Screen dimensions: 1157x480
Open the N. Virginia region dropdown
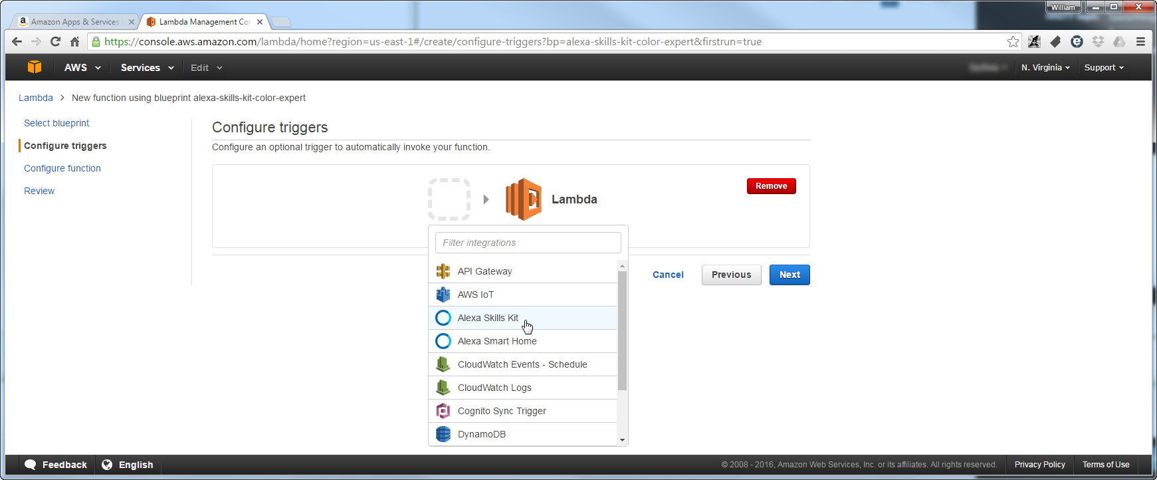tap(1045, 68)
